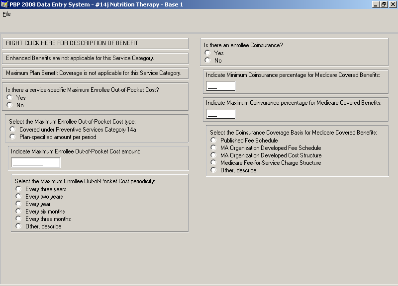
Task: Select No for enrollee Coinsurance
Action: [x=207, y=60]
